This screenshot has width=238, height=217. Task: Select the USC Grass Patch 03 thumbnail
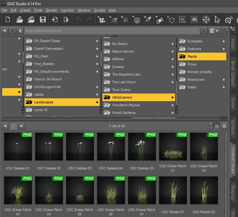pyautogui.click(x=18, y=190)
